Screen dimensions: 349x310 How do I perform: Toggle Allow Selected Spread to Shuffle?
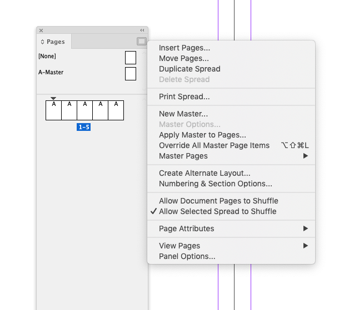[217, 211]
